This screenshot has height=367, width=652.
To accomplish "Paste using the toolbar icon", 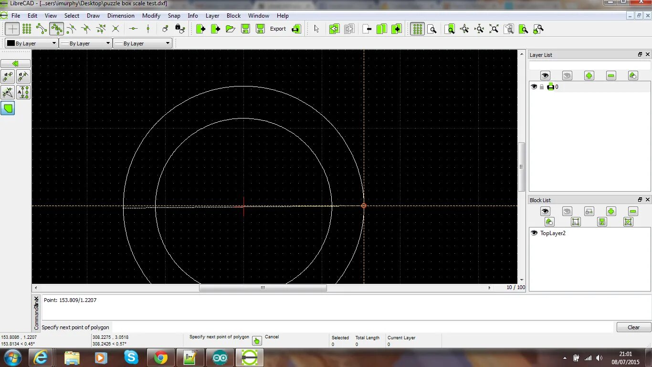I will coord(396,29).
